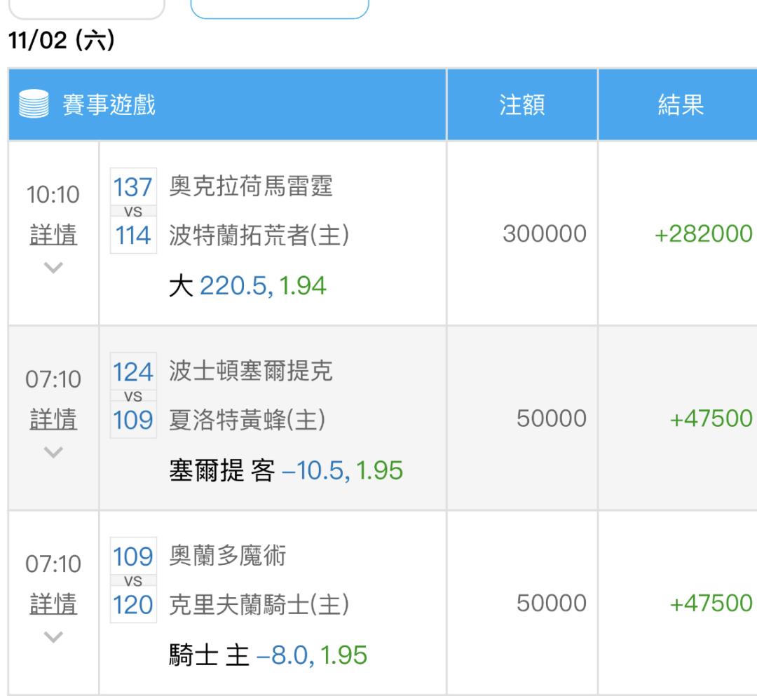Open 詳情 link for 10:10 Thunder game
757x696 pixels.
click(x=53, y=235)
